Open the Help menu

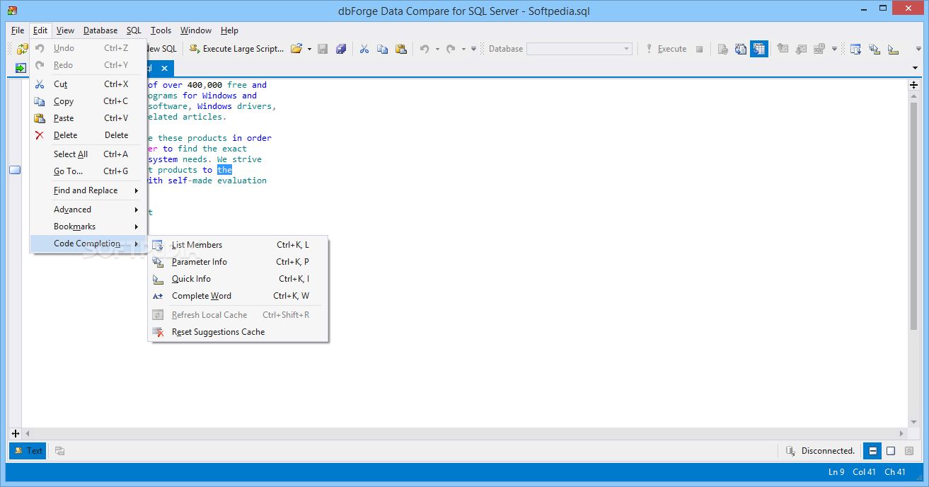[229, 30]
